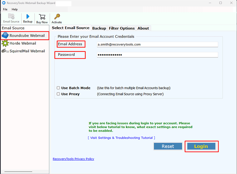Click the Email Address input field
This screenshot has height=174, width=237.
click(158, 44)
